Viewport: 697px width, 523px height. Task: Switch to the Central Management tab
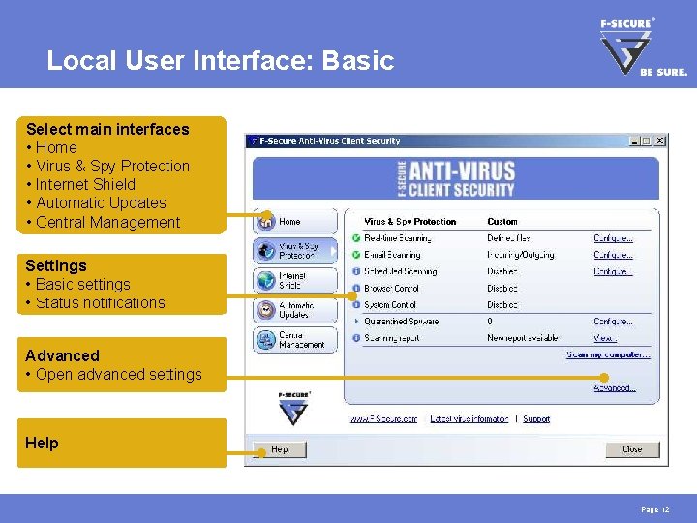295,340
